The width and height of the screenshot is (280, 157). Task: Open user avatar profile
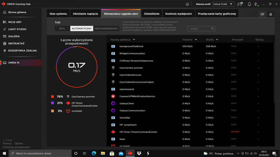coord(256,4)
